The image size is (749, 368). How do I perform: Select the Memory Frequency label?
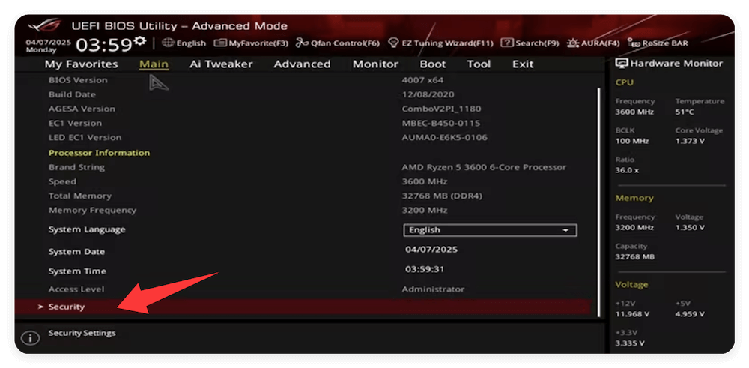[x=92, y=211]
